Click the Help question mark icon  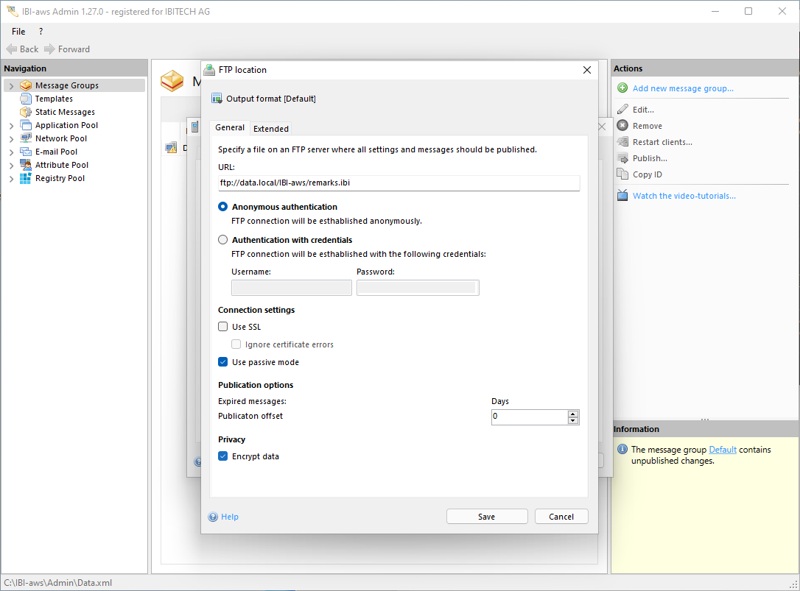click(214, 517)
